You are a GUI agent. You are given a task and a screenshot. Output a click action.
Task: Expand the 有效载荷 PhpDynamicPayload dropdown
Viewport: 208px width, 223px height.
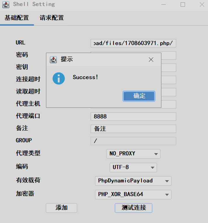click(133, 181)
